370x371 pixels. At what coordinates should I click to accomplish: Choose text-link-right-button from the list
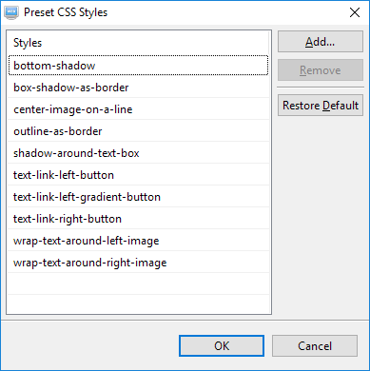pyautogui.click(x=138, y=219)
